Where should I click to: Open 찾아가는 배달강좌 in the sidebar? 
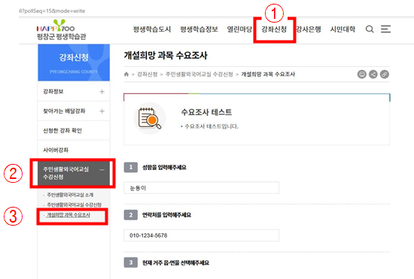[74, 111]
